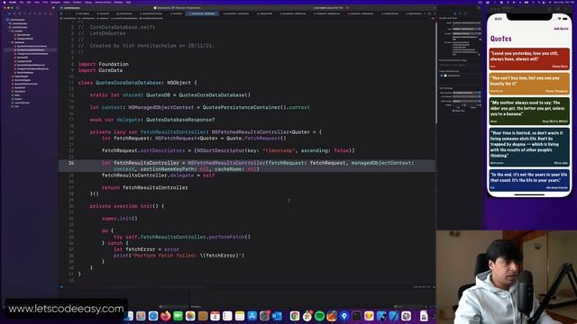Open Outlook from the Dock
The height and width of the screenshot is (324, 577).
pyautogui.click(x=277, y=316)
